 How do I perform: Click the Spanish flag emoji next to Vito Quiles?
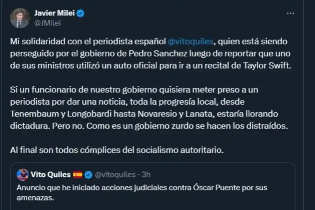point(78,174)
